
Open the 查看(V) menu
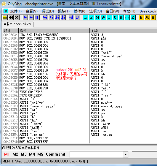[32, 11]
